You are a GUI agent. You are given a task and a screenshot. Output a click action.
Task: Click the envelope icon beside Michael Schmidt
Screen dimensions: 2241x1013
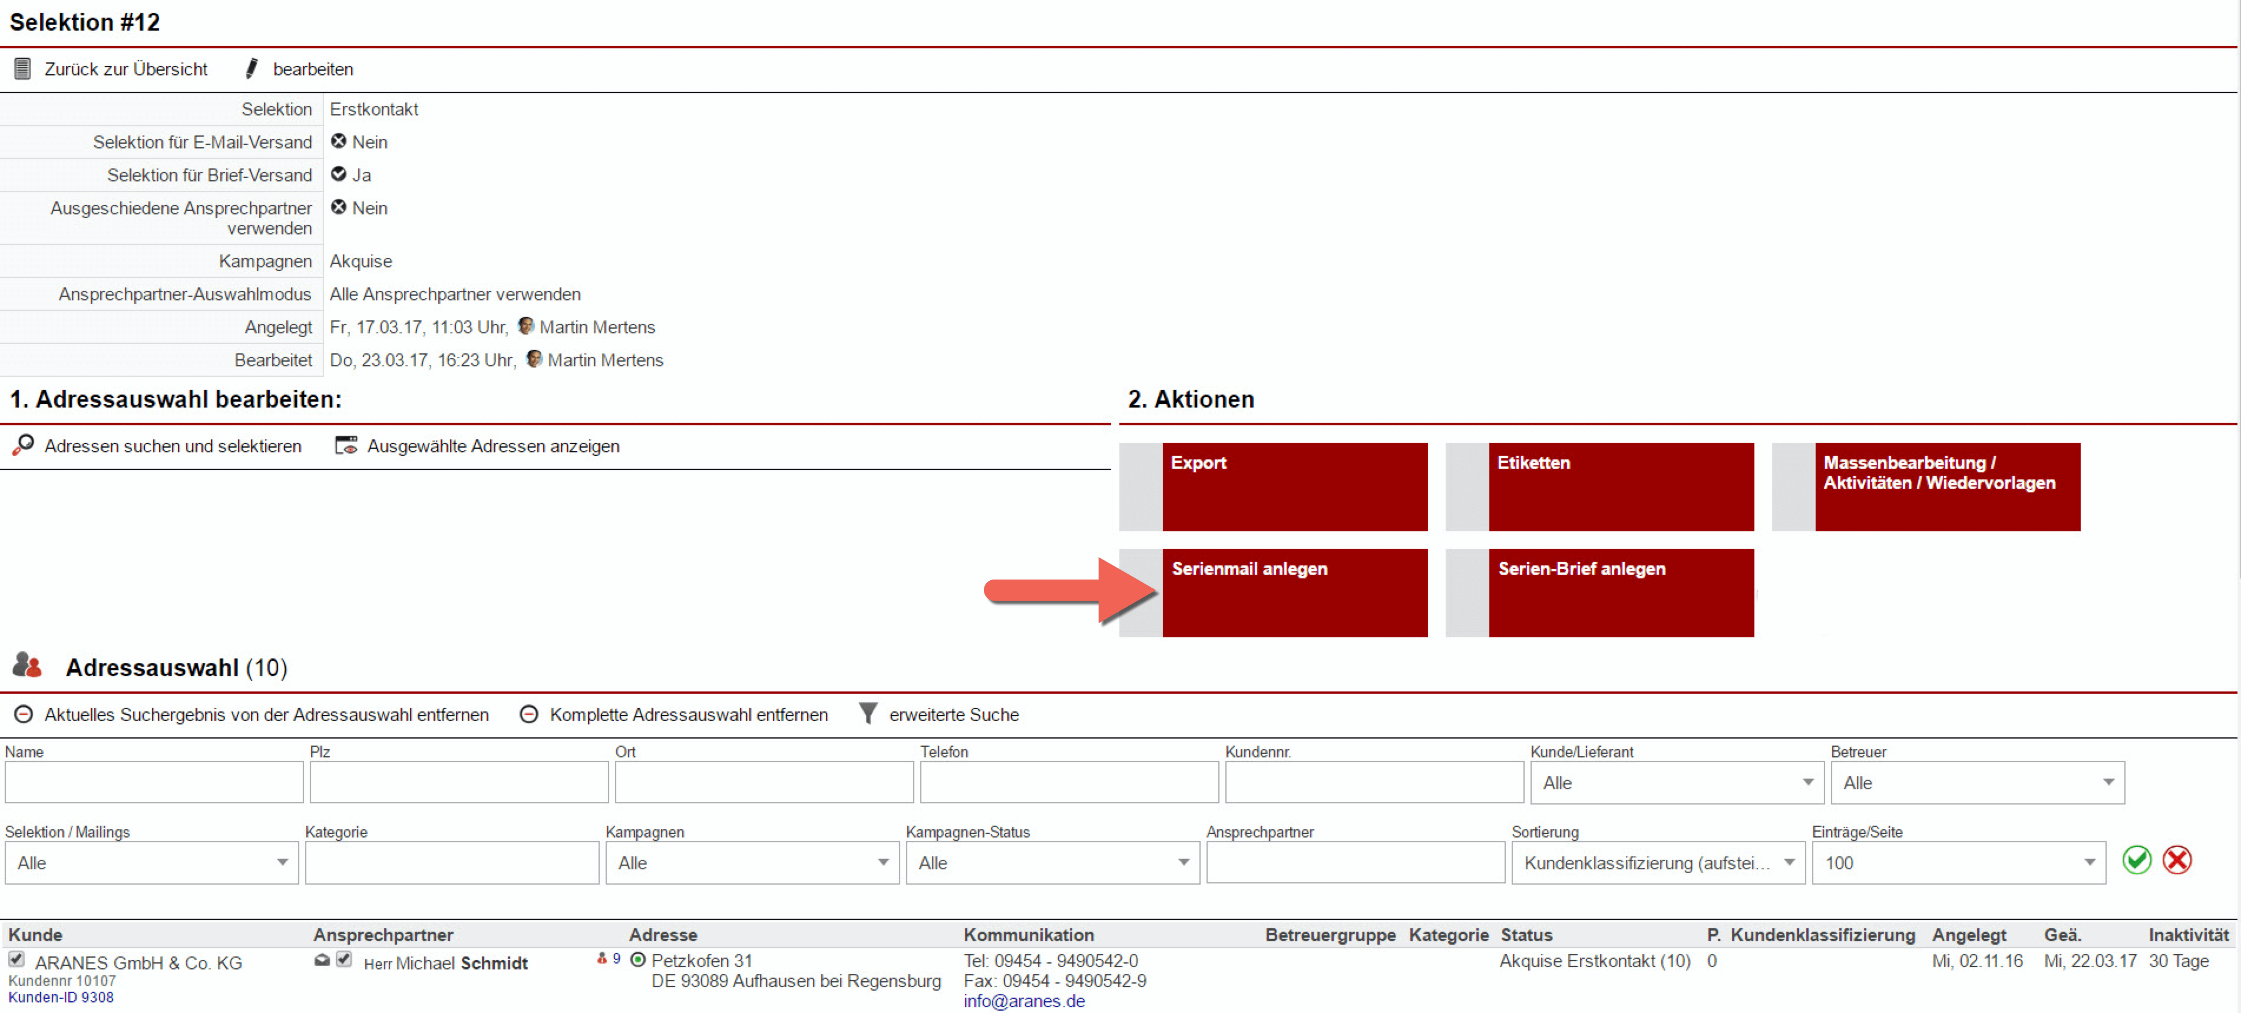tap(322, 960)
